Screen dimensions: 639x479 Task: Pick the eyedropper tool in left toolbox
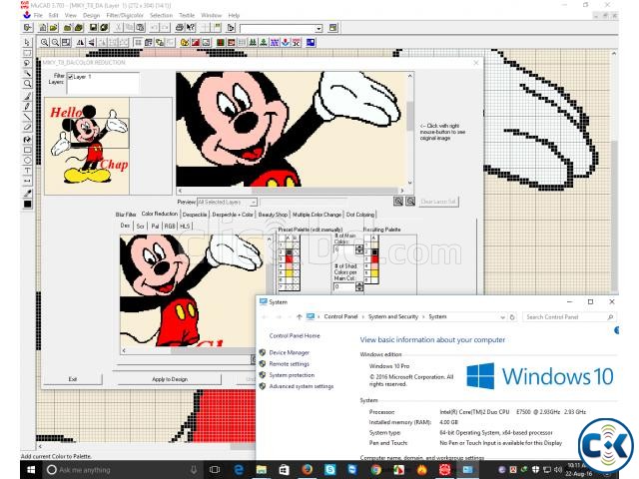(28, 193)
